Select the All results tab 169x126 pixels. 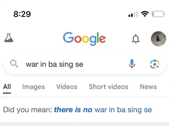point(7,87)
